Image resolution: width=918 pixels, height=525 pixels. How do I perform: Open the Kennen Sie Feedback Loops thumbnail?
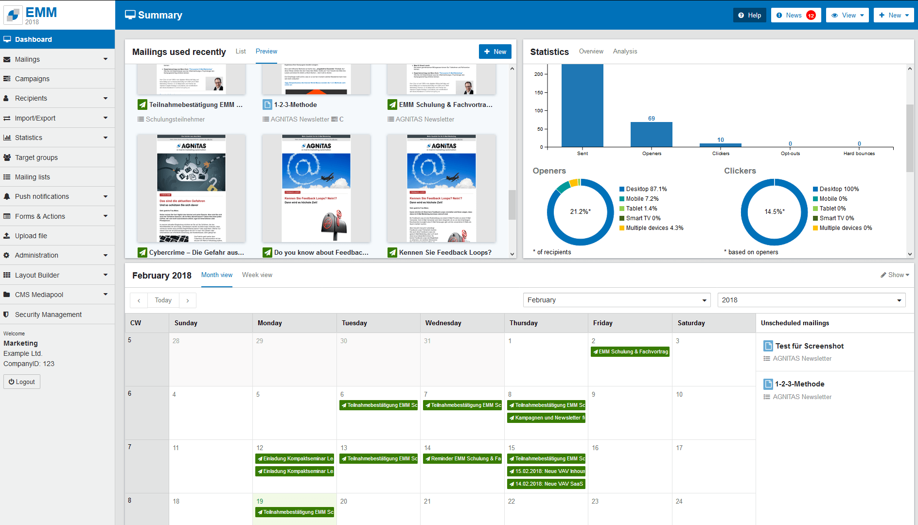pos(441,189)
